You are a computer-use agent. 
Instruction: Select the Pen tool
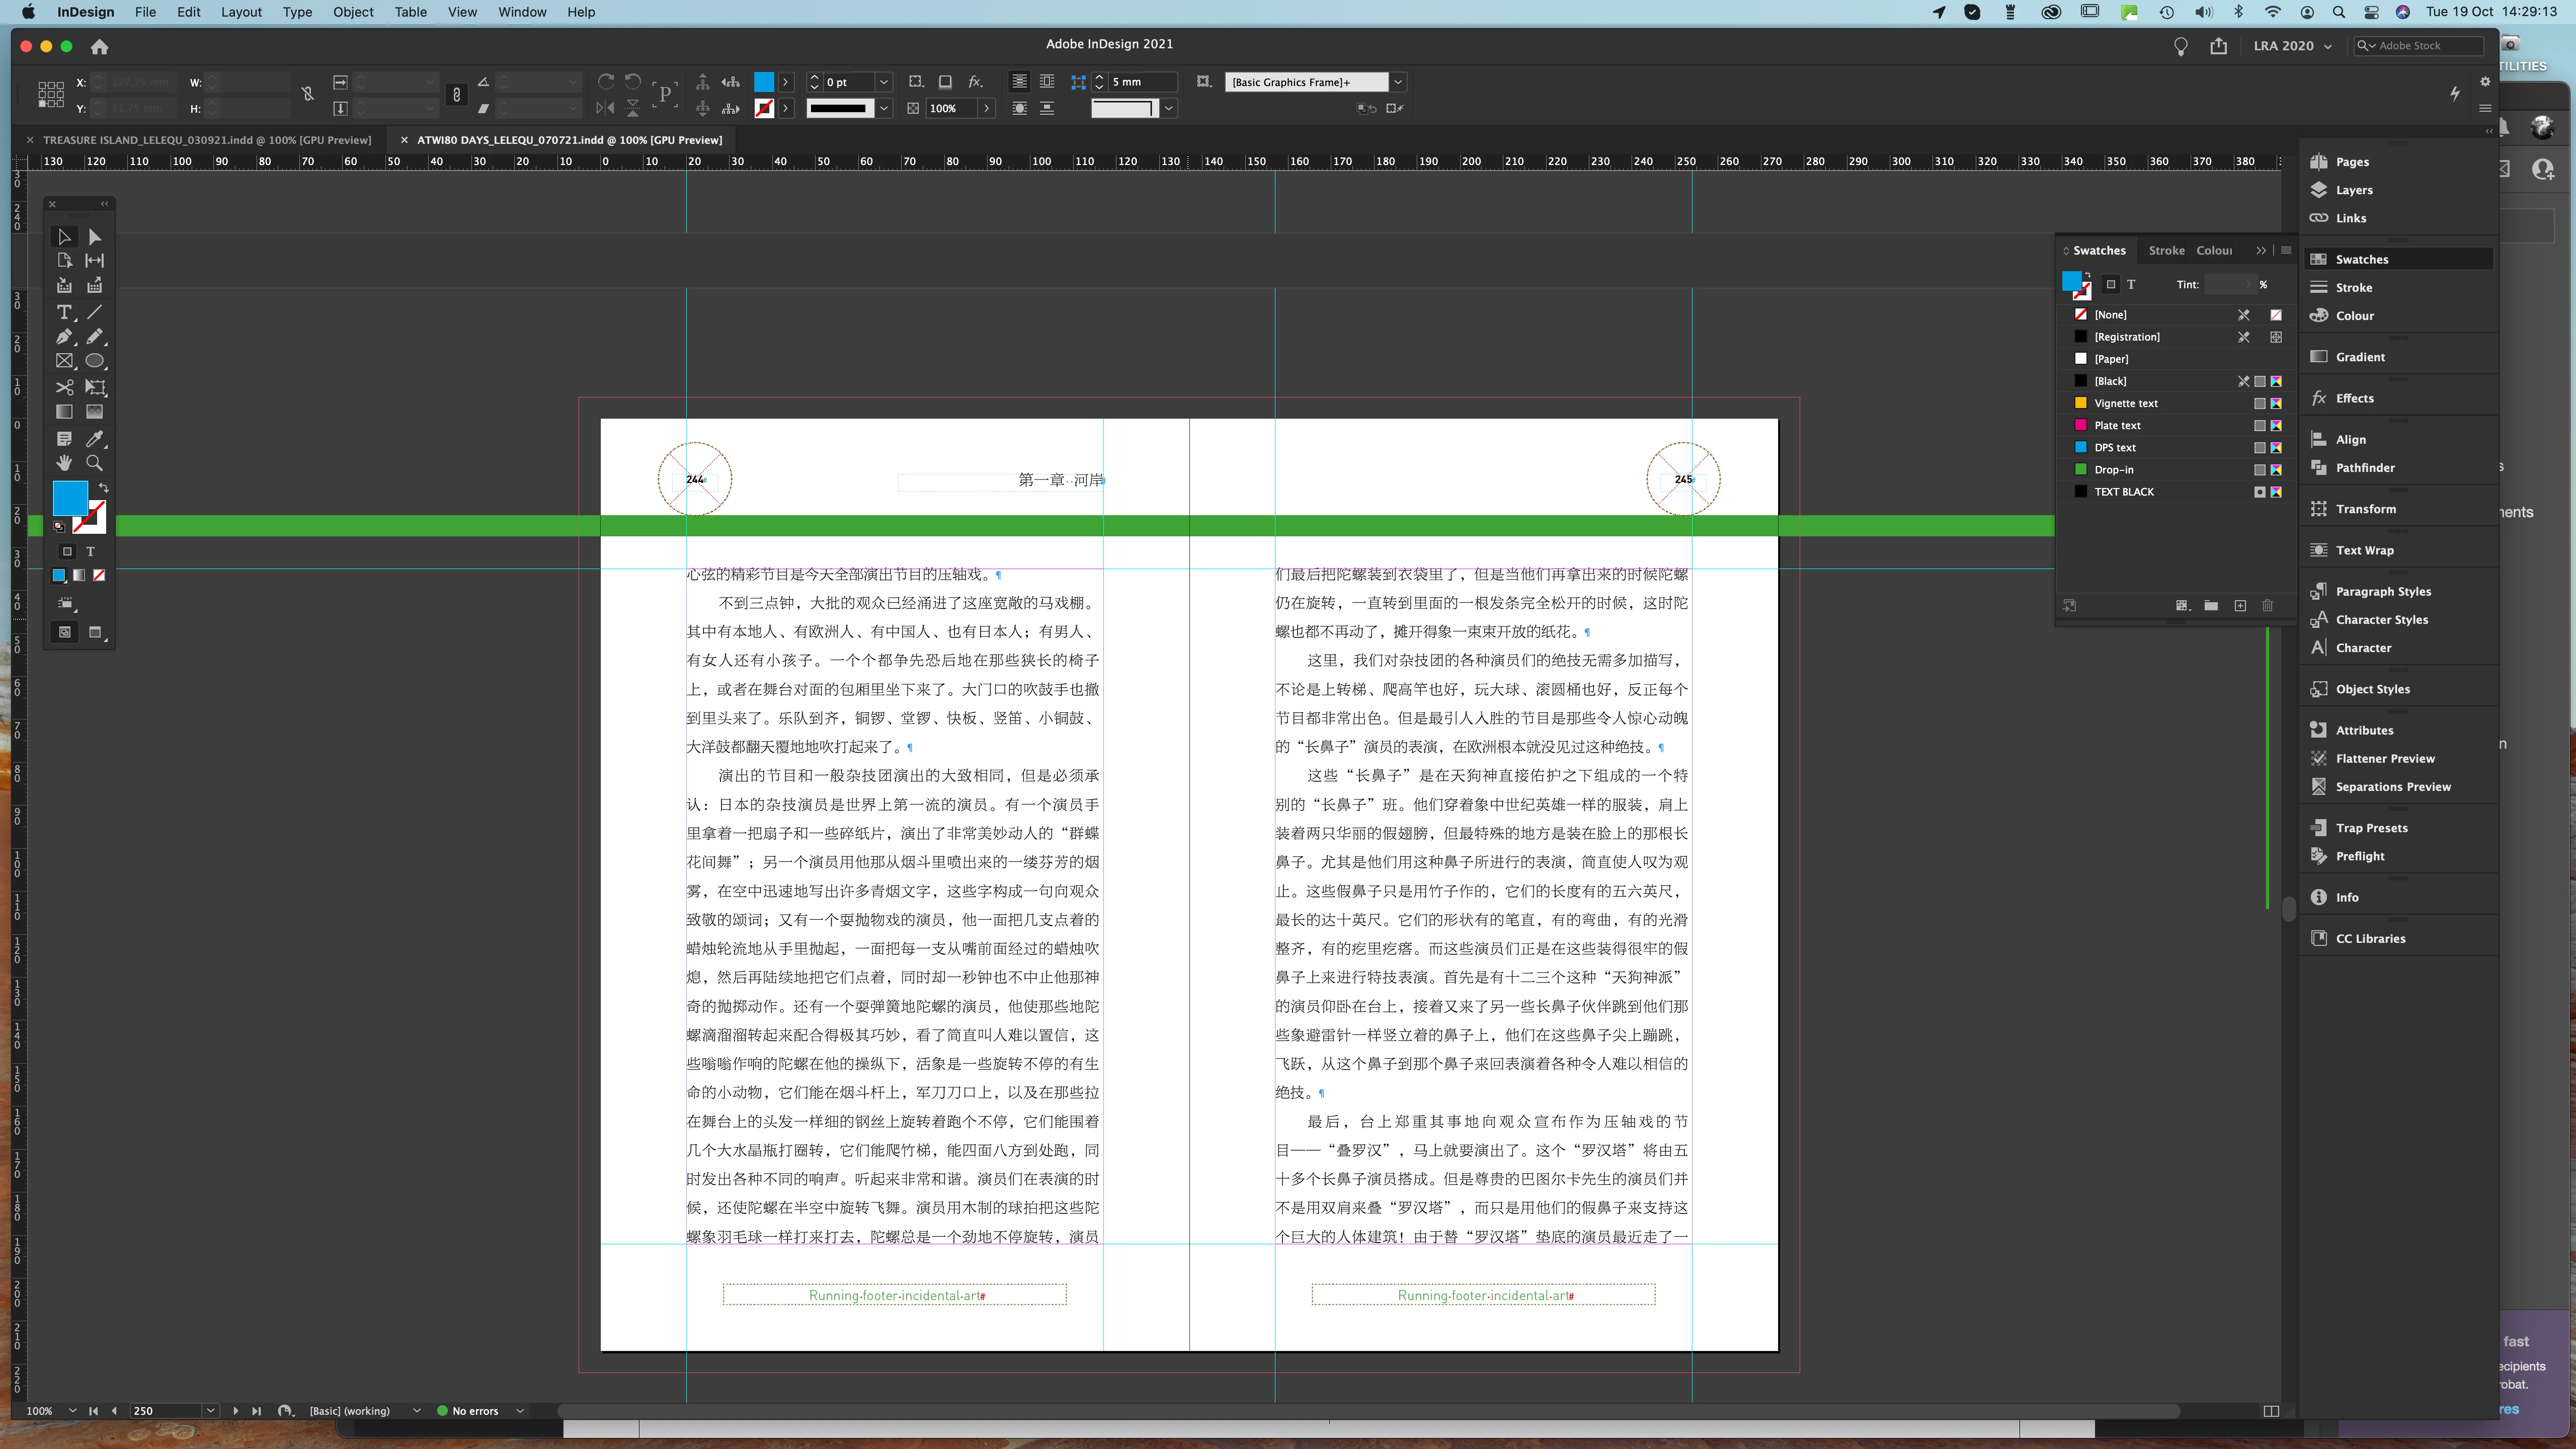click(x=64, y=337)
